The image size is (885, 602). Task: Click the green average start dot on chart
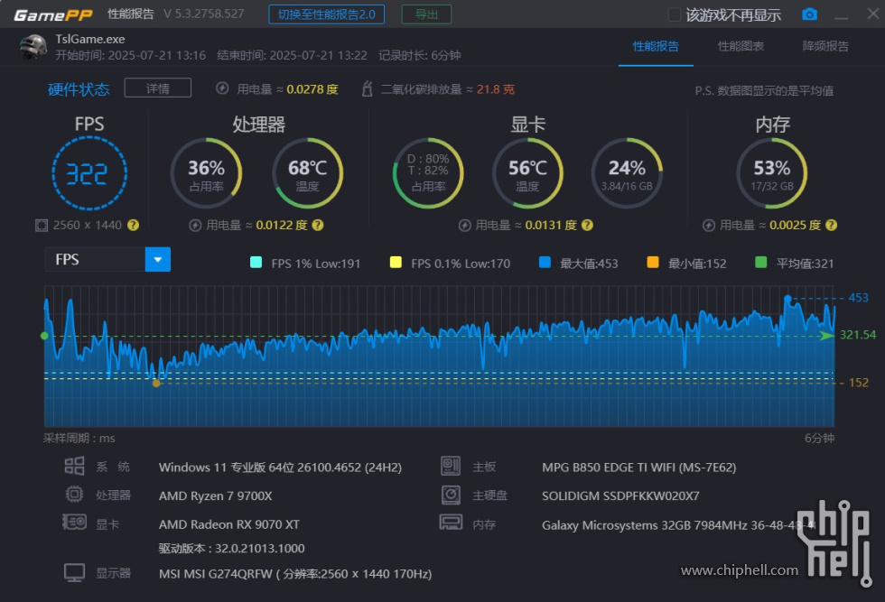coord(44,336)
